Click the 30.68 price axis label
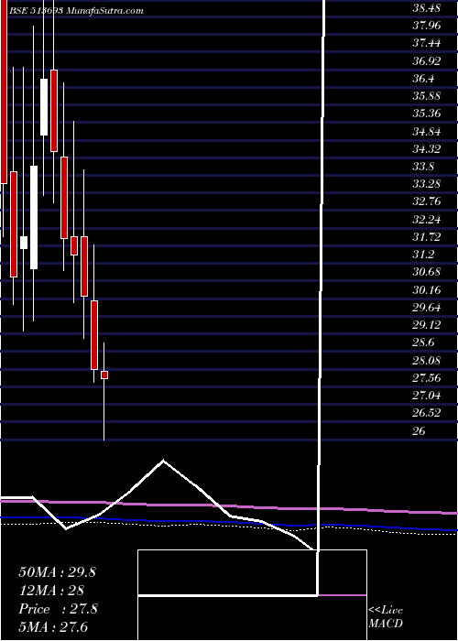Image resolution: width=458 pixels, height=641 pixels. [427, 272]
